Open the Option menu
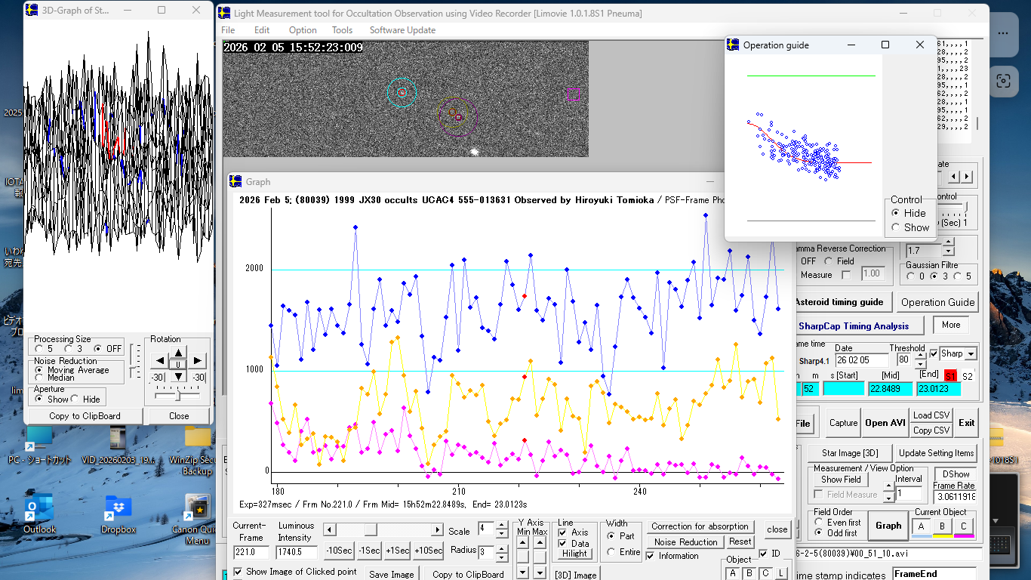The width and height of the screenshot is (1031, 580). 303,30
